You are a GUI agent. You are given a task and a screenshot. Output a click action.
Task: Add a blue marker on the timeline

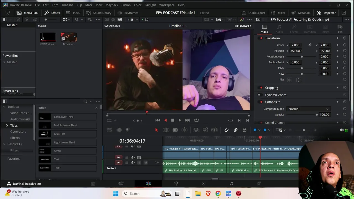tap(265, 130)
